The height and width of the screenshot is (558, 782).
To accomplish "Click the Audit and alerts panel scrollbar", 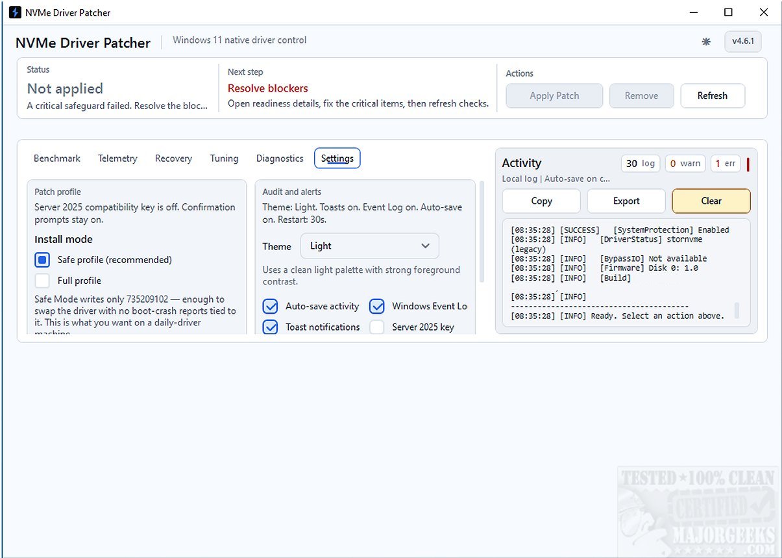I will [482, 232].
